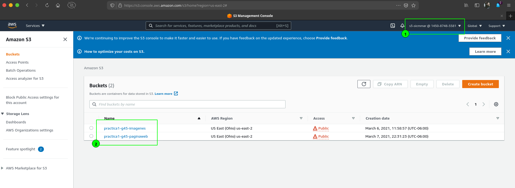Click the browser home icon

58,5
